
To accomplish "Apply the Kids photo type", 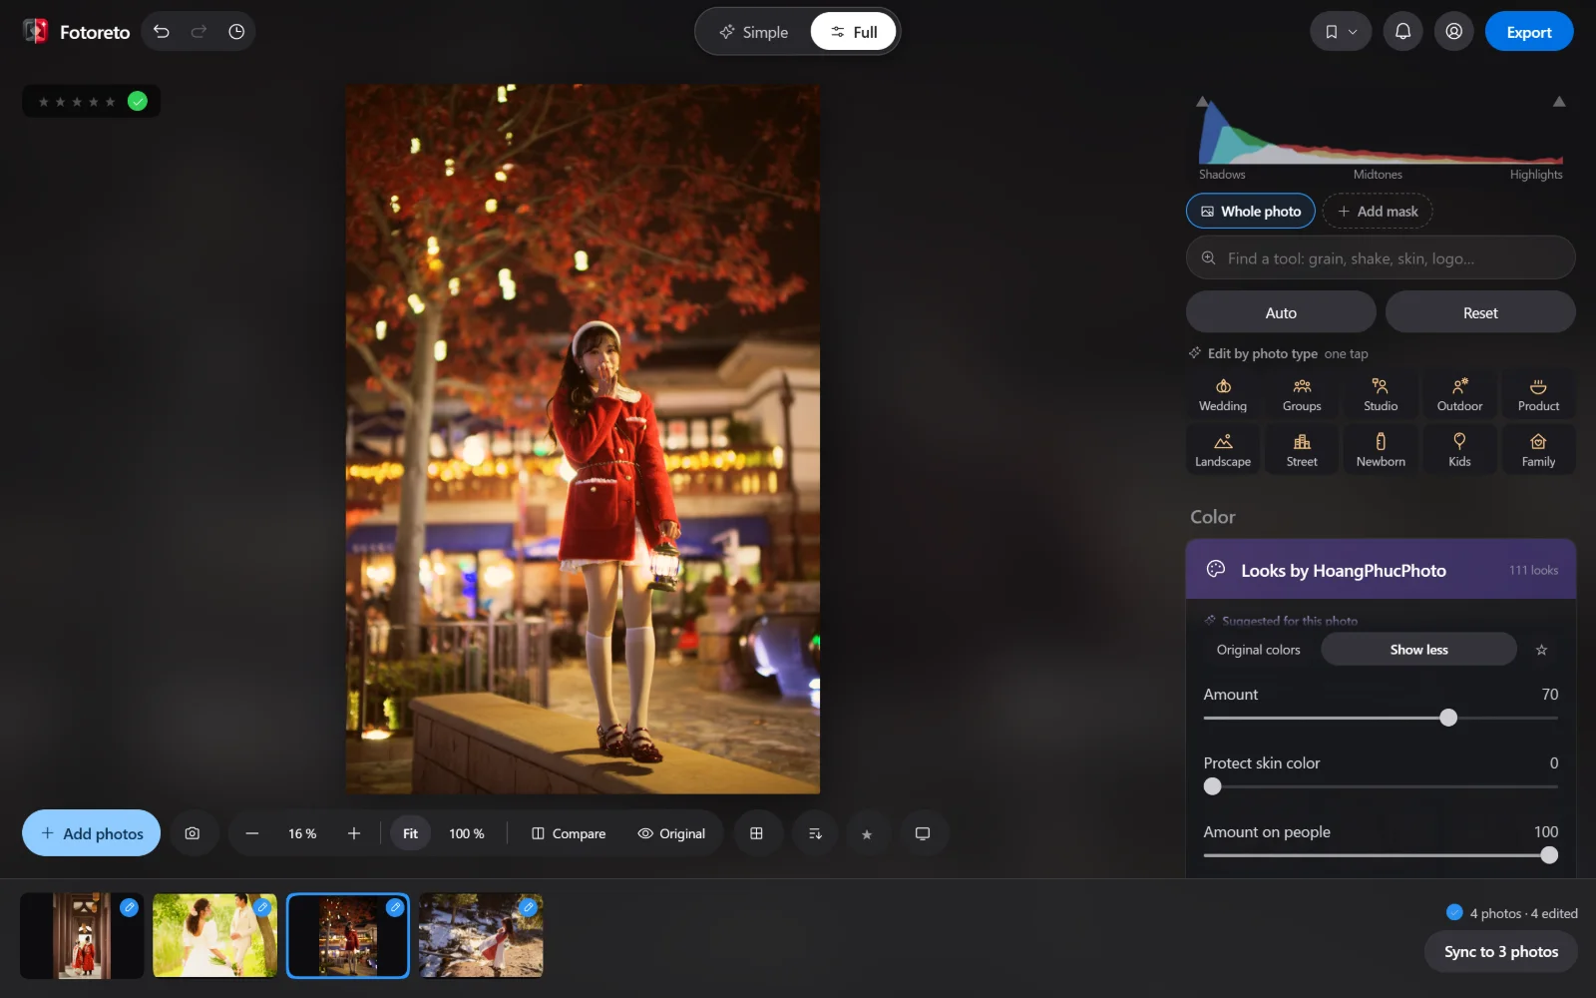I will point(1459,450).
